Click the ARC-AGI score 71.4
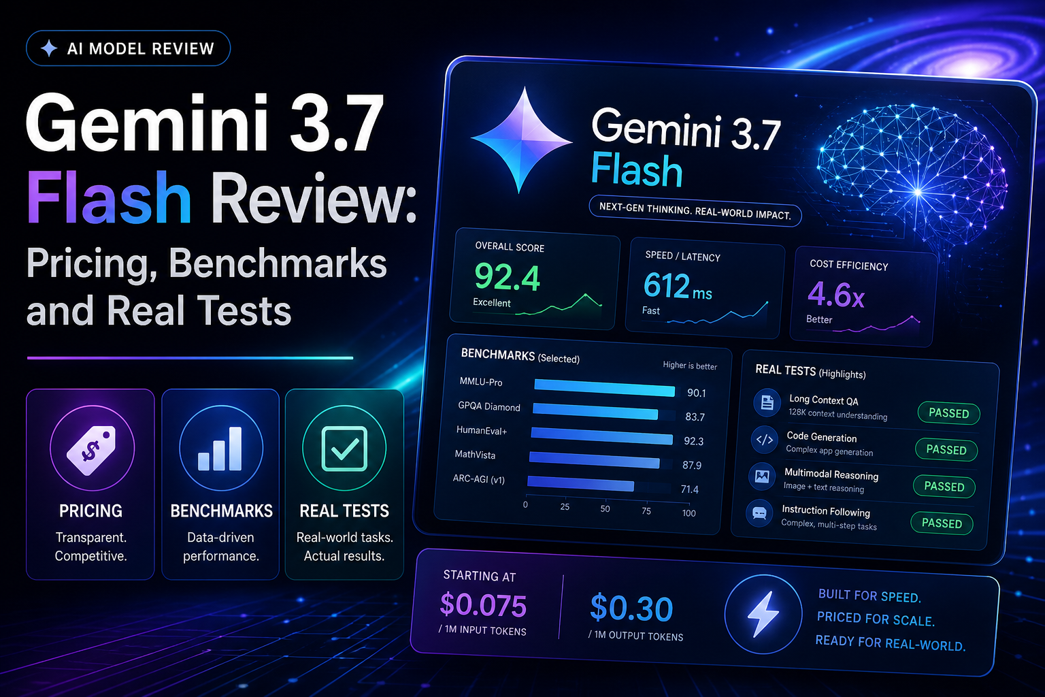The width and height of the screenshot is (1045, 697). 689,489
